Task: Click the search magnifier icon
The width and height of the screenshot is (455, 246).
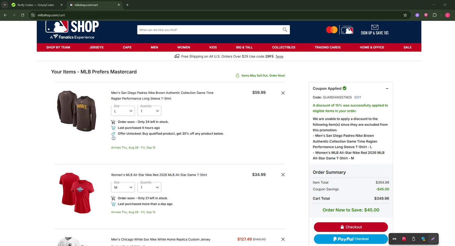Action: [285, 30]
